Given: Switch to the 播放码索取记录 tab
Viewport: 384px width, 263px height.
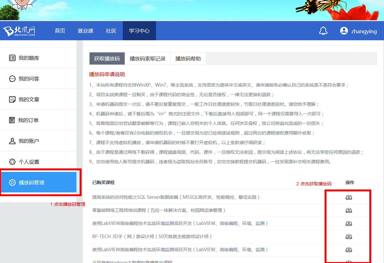Looking at the screenshot, I should (x=147, y=58).
